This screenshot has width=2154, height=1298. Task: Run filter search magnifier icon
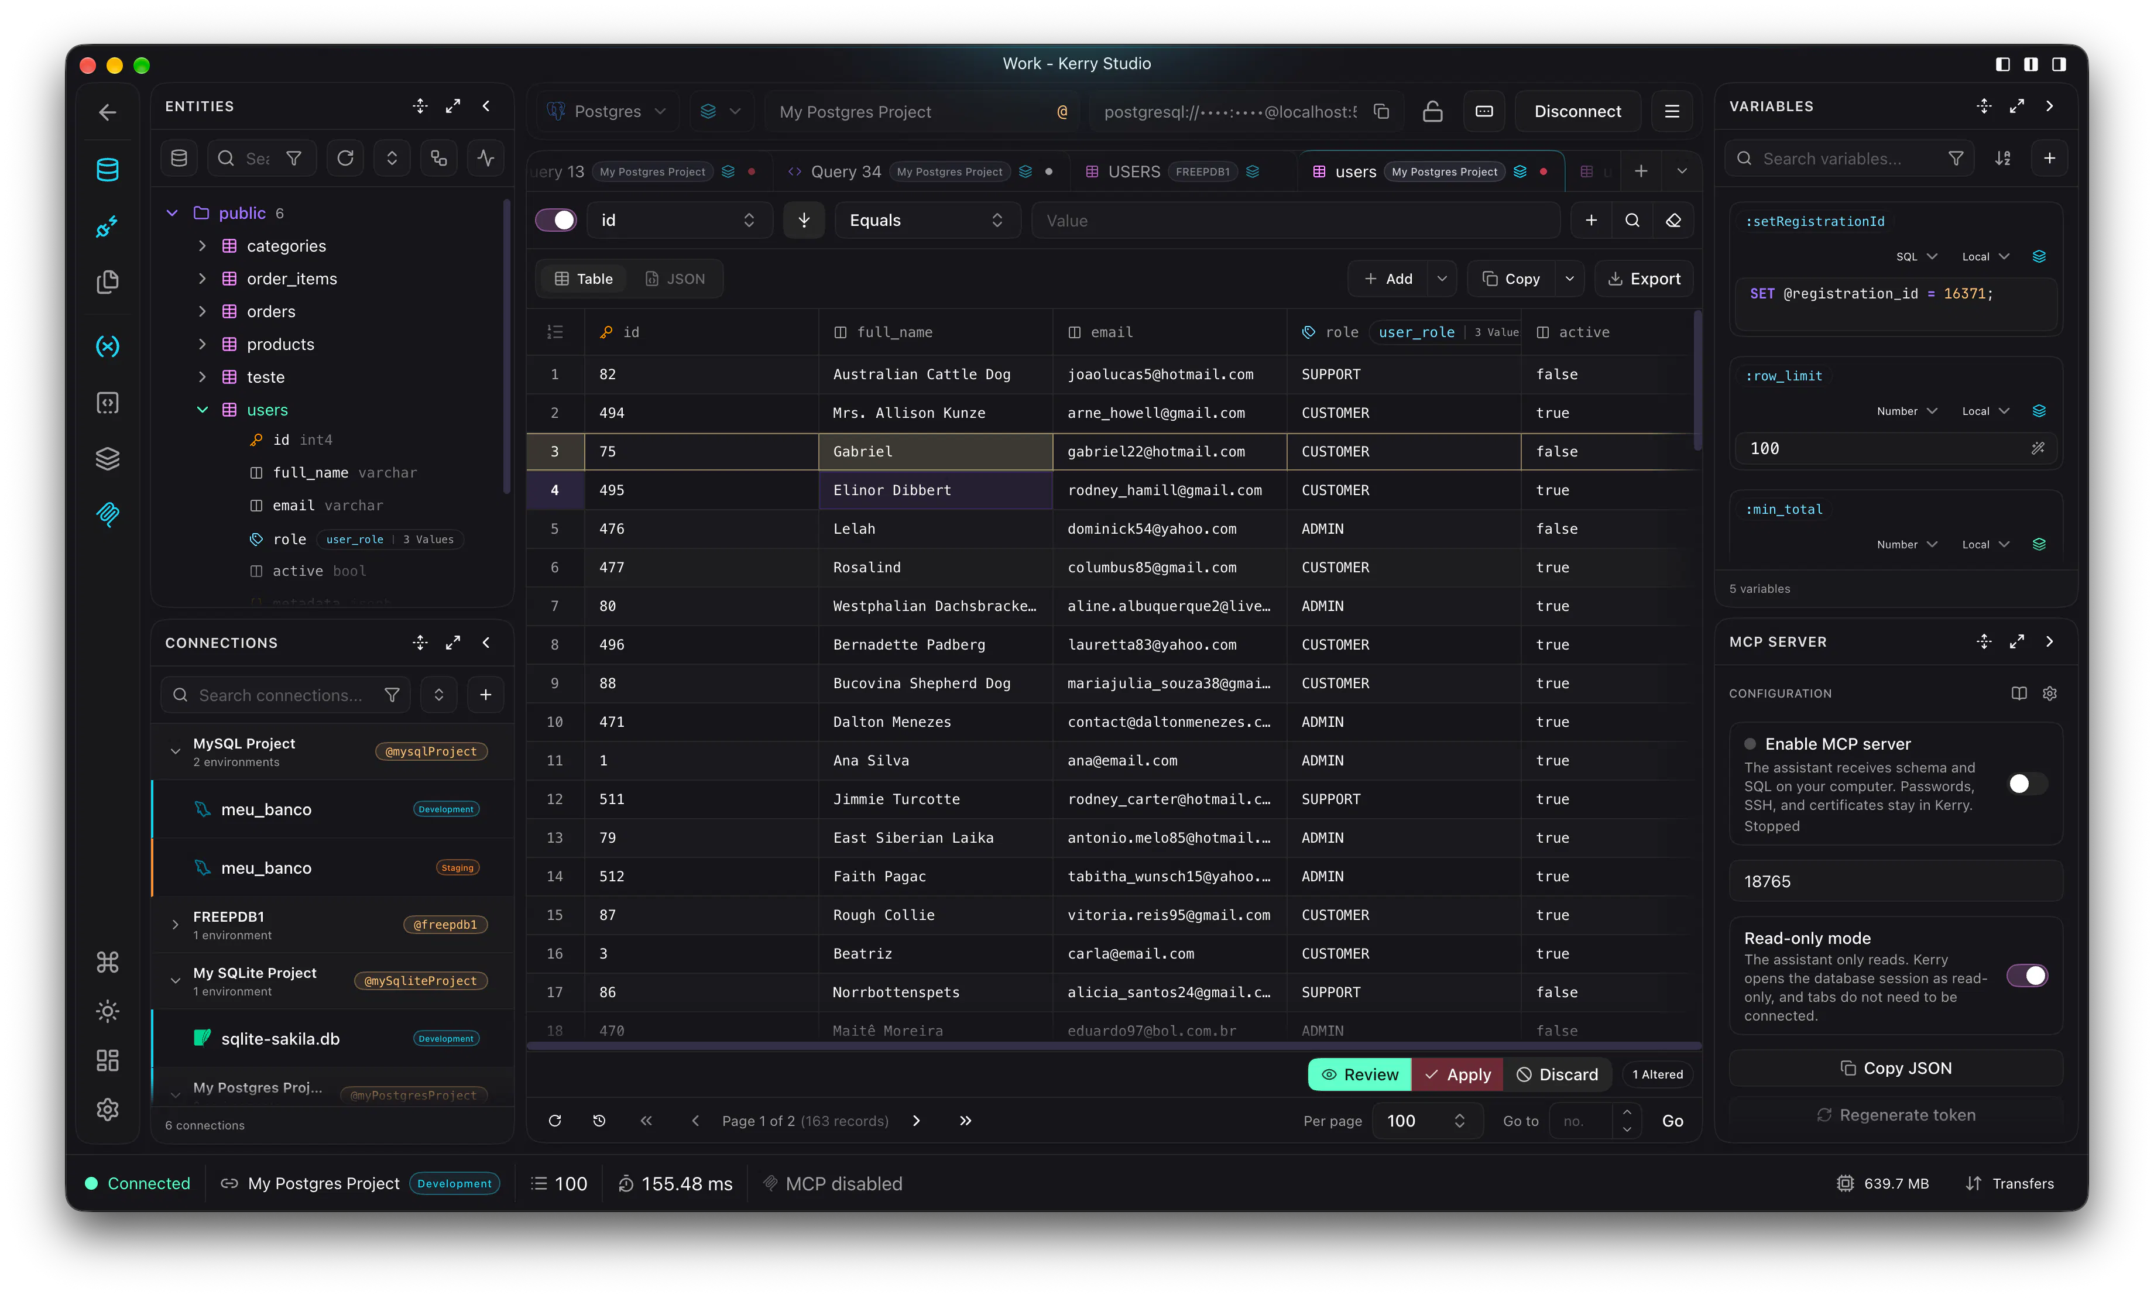1632,220
